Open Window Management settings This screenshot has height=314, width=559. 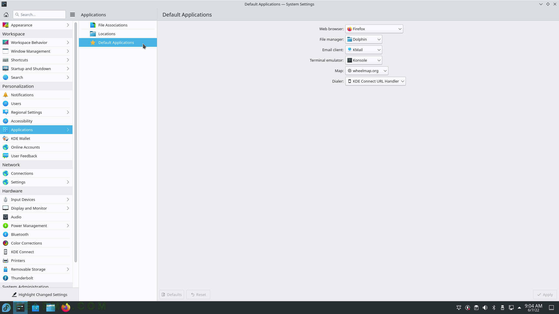pyautogui.click(x=36, y=51)
